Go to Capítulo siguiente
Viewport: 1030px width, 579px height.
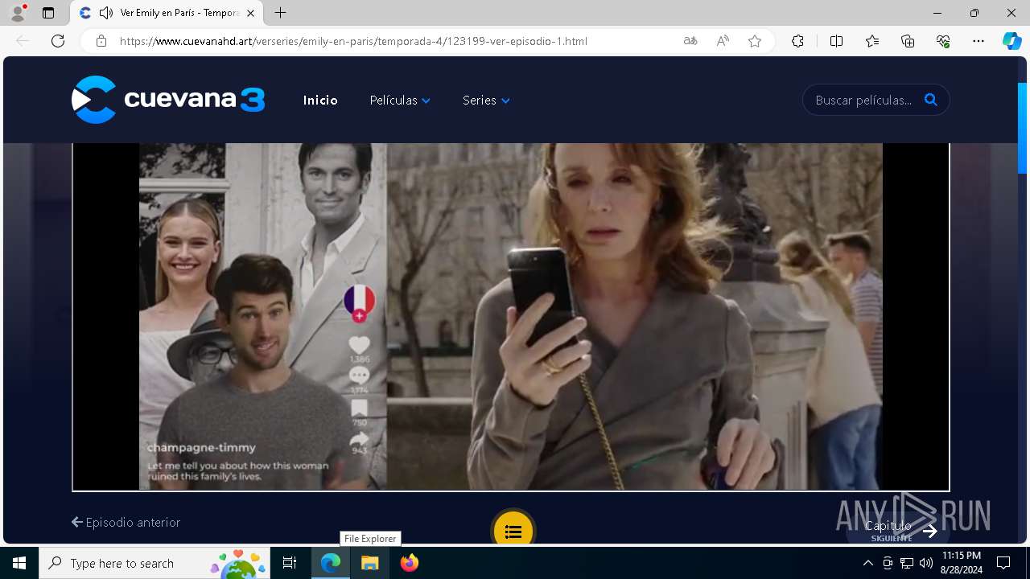[x=898, y=530]
